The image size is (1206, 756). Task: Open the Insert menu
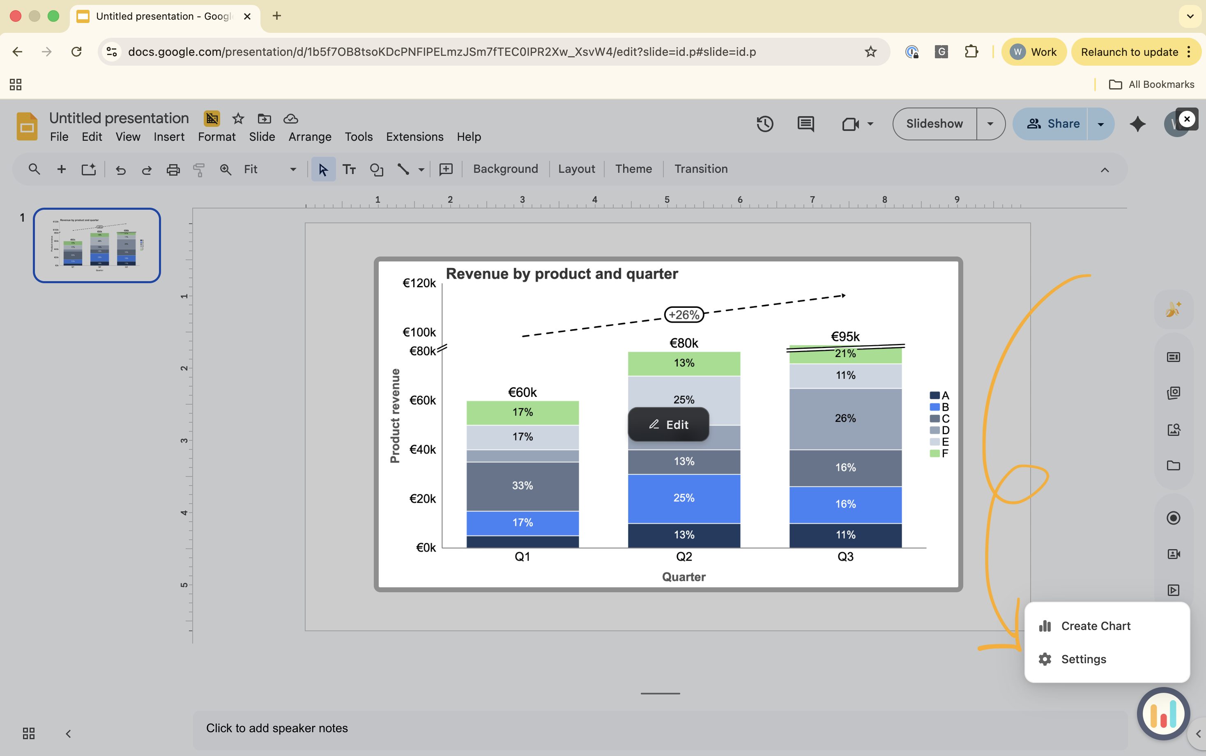(x=169, y=137)
